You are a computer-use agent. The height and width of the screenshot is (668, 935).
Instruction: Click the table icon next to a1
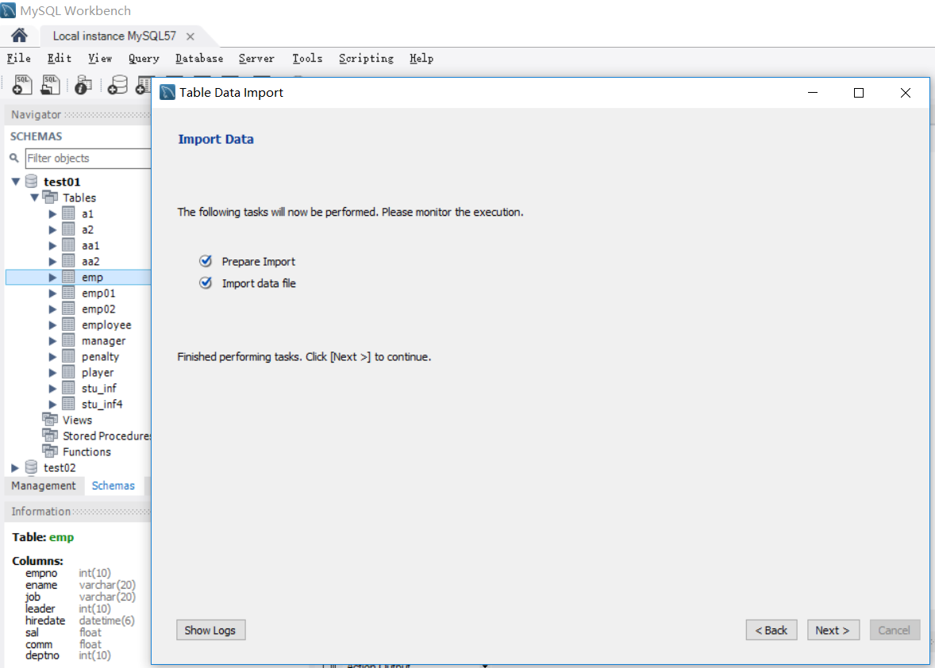[68, 213]
